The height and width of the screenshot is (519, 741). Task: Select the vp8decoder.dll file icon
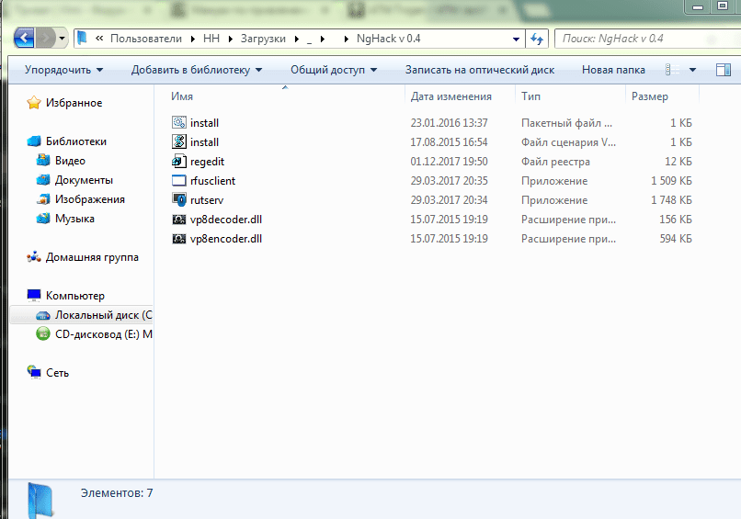(x=179, y=220)
